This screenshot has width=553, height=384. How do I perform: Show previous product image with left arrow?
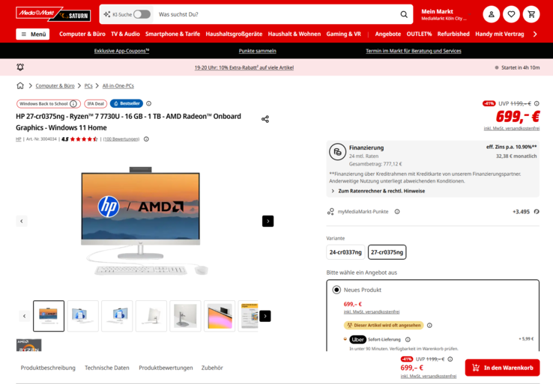[22, 221]
